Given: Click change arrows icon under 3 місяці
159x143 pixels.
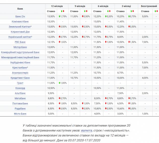Looking at the screenshot, I should [132, 11].
